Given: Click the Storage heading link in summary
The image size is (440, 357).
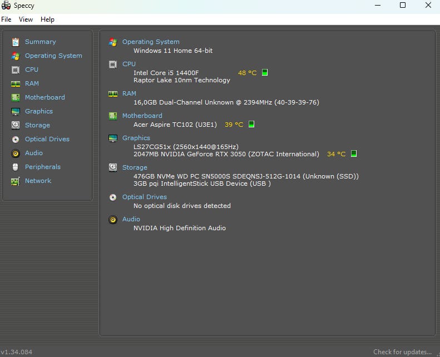Looking at the screenshot, I should [x=135, y=167].
